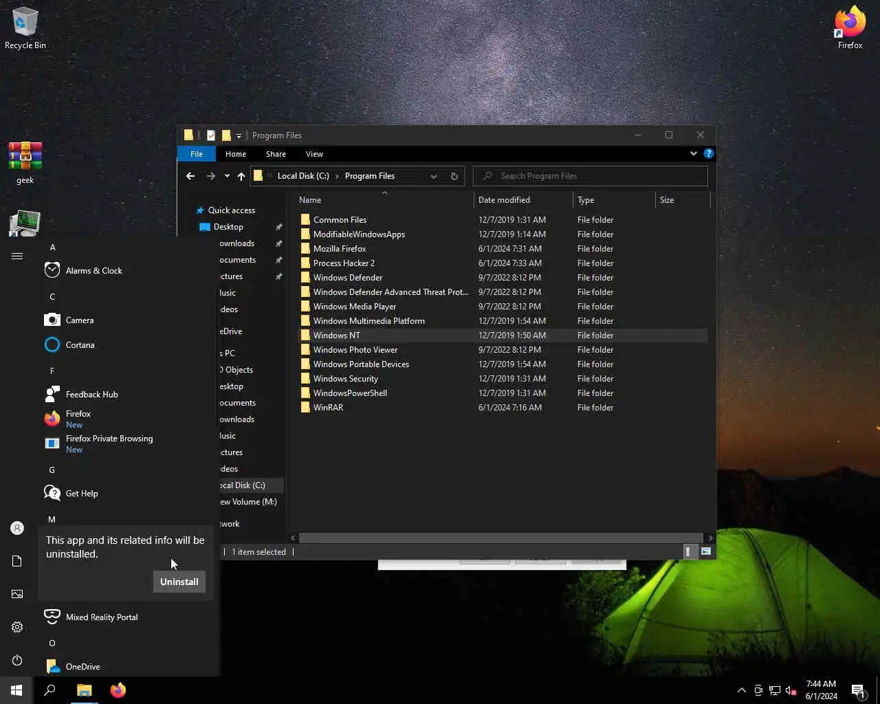880x704 pixels.
Task: Open Home ribbon tab
Action: [236, 154]
